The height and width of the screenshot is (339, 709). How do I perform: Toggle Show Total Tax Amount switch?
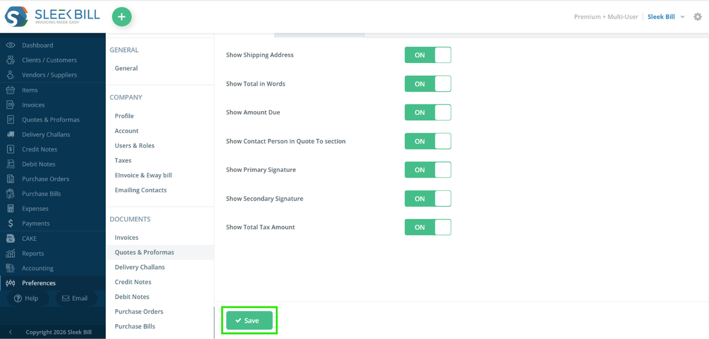tap(428, 227)
